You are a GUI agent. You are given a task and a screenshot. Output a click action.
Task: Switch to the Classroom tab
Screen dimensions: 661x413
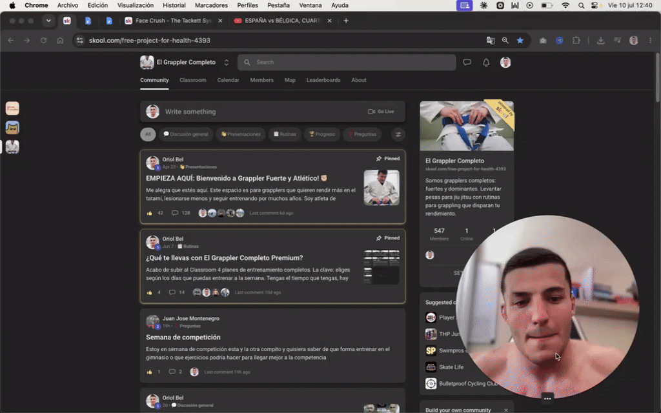192,80
